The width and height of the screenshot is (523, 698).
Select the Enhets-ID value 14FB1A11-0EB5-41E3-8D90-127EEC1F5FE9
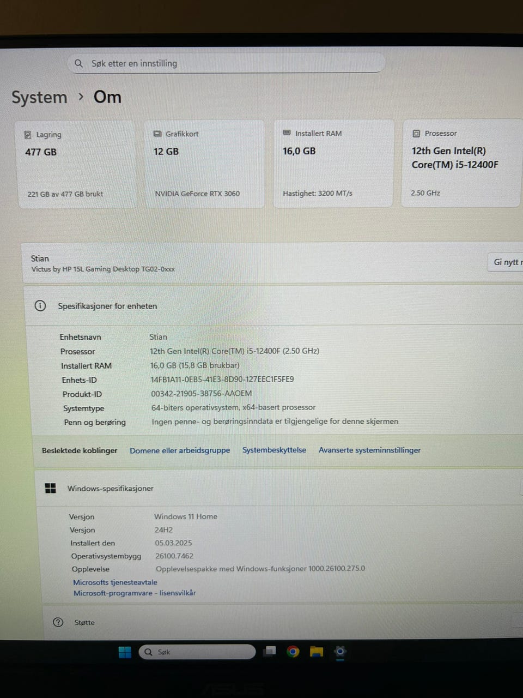tap(222, 379)
